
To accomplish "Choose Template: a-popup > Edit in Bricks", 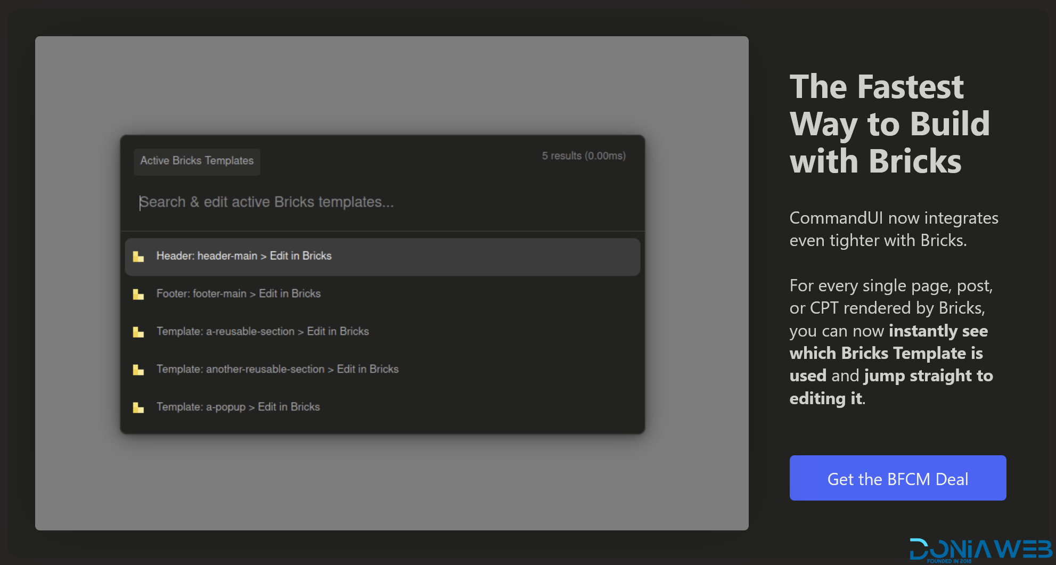I will [x=382, y=408].
